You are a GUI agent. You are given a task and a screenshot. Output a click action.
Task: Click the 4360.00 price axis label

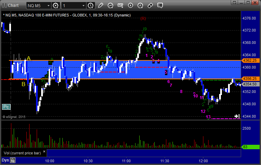[249, 67]
